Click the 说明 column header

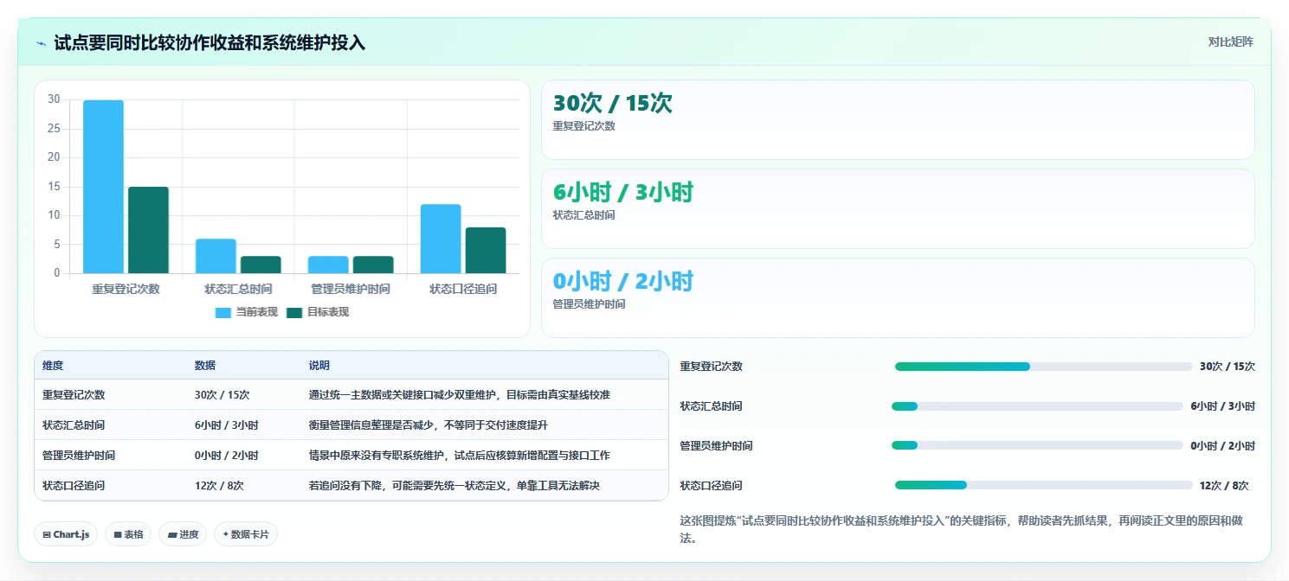pos(319,366)
